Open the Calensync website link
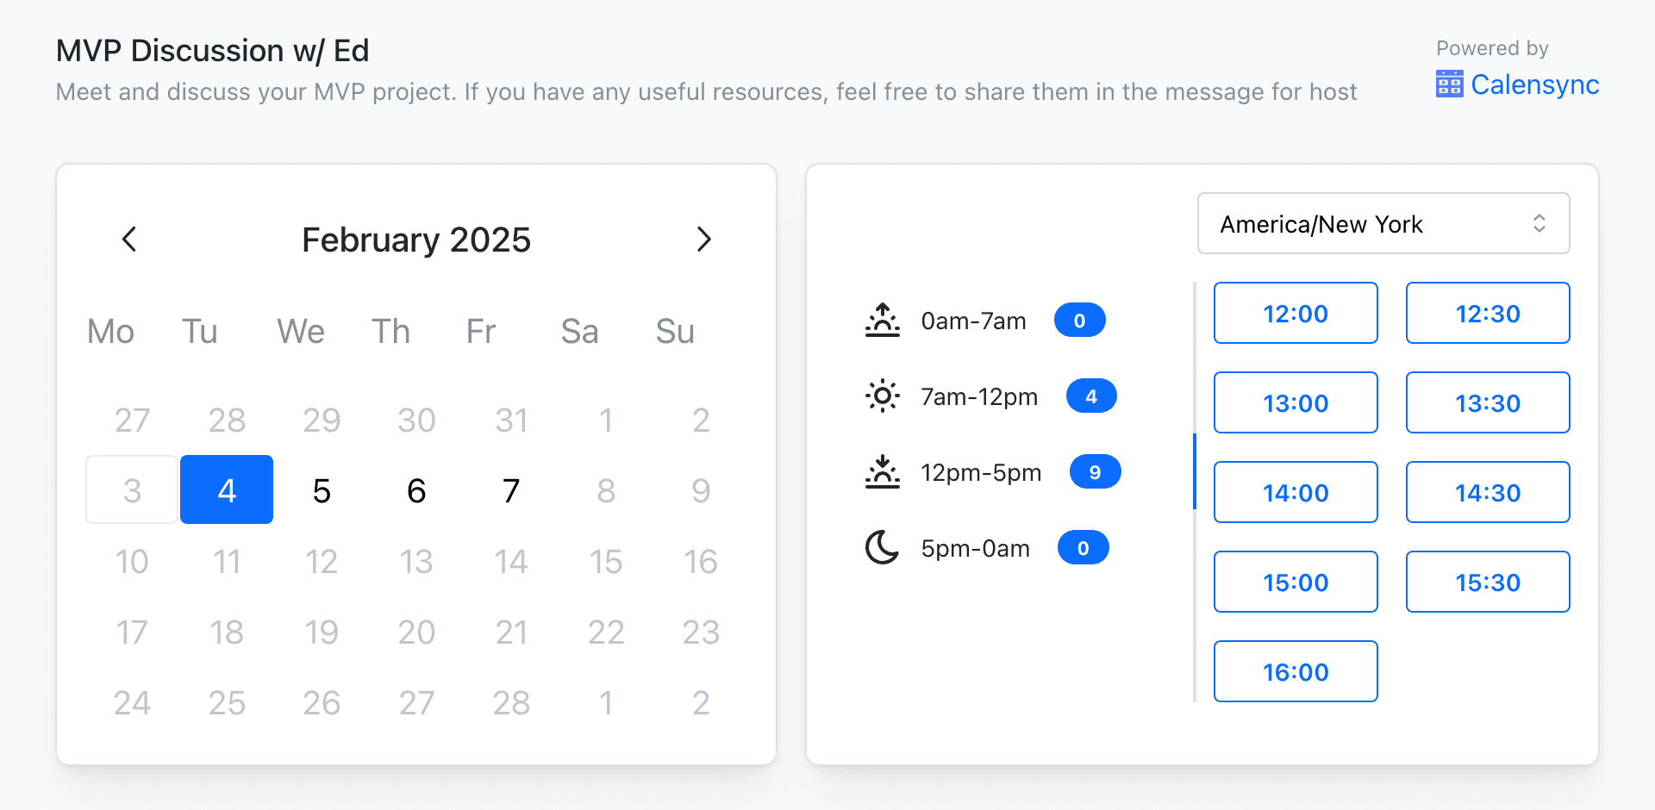Viewport: 1655px width, 810px height. [x=1536, y=84]
